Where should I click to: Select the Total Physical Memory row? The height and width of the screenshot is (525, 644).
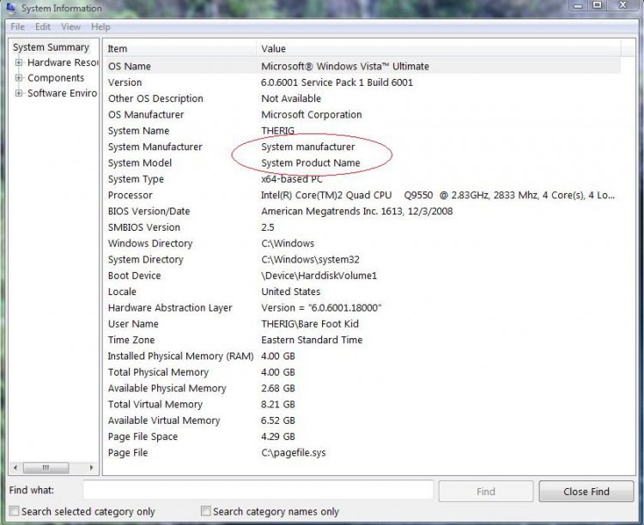pyautogui.click(x=363, y=372)
